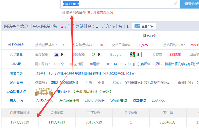This screenshot has height=129, width=199.
Task: Open the 安全联盟认证 row label
Action: [x=16, y=92]
